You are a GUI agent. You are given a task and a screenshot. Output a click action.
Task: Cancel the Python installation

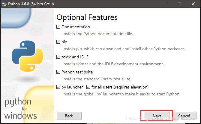pyautogui.click(x=184, y=116)
